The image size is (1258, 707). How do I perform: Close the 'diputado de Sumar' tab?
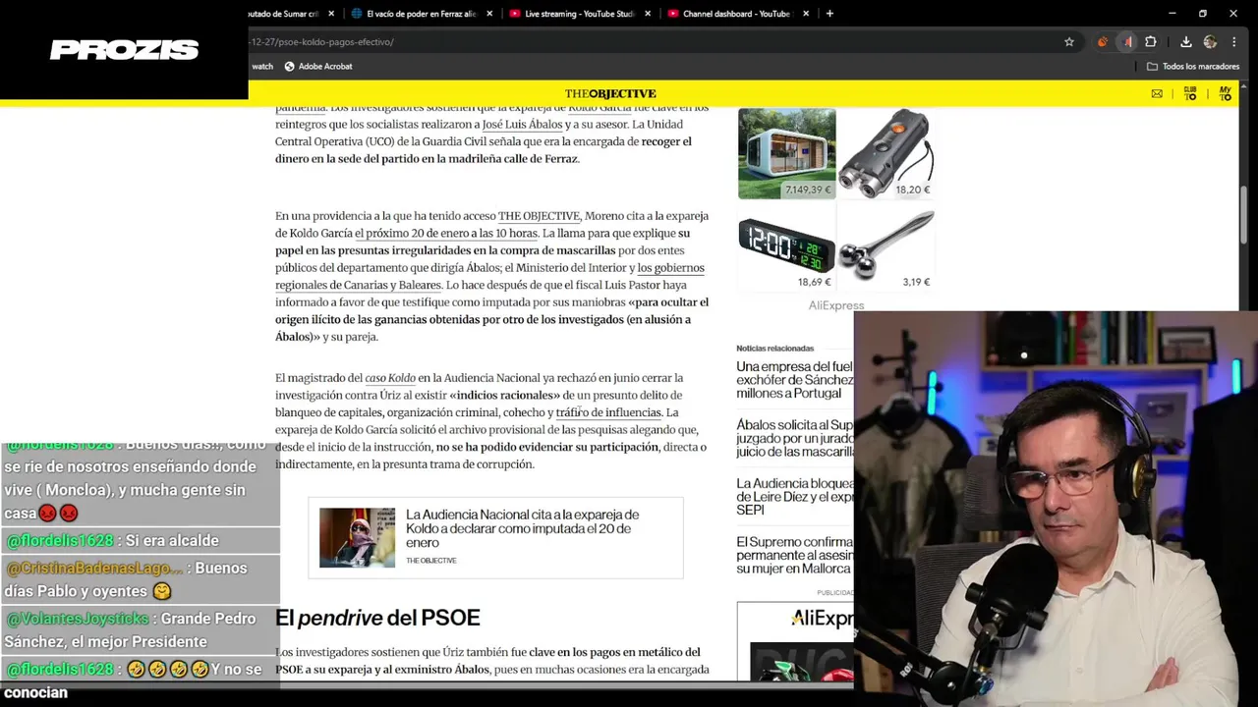pyautogui.click(x=331, y=14)
